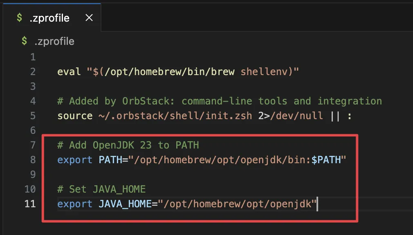Click the JAVA_HOME variable name
The height and width of the screenshot is (235, 413).
(125, 204)
